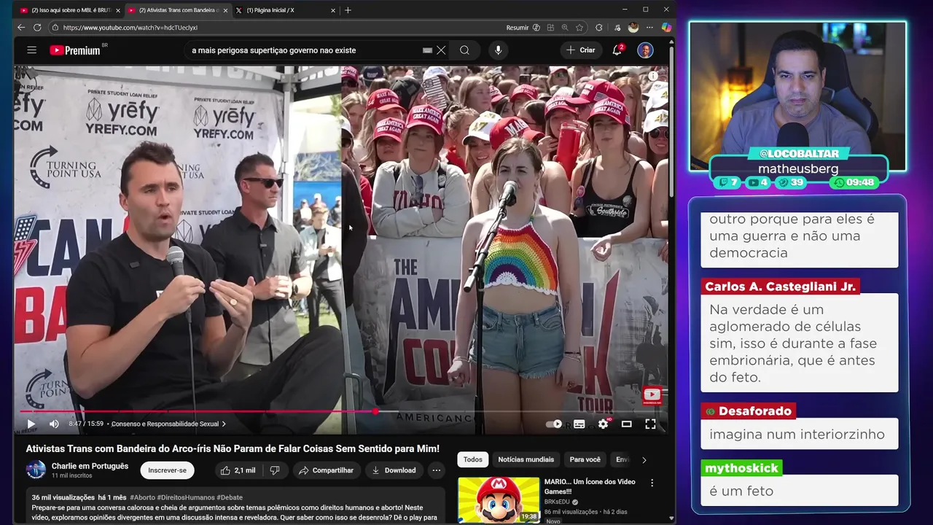Focus the YouTube search box
933x525 pixels.
(x=302, y=50)
